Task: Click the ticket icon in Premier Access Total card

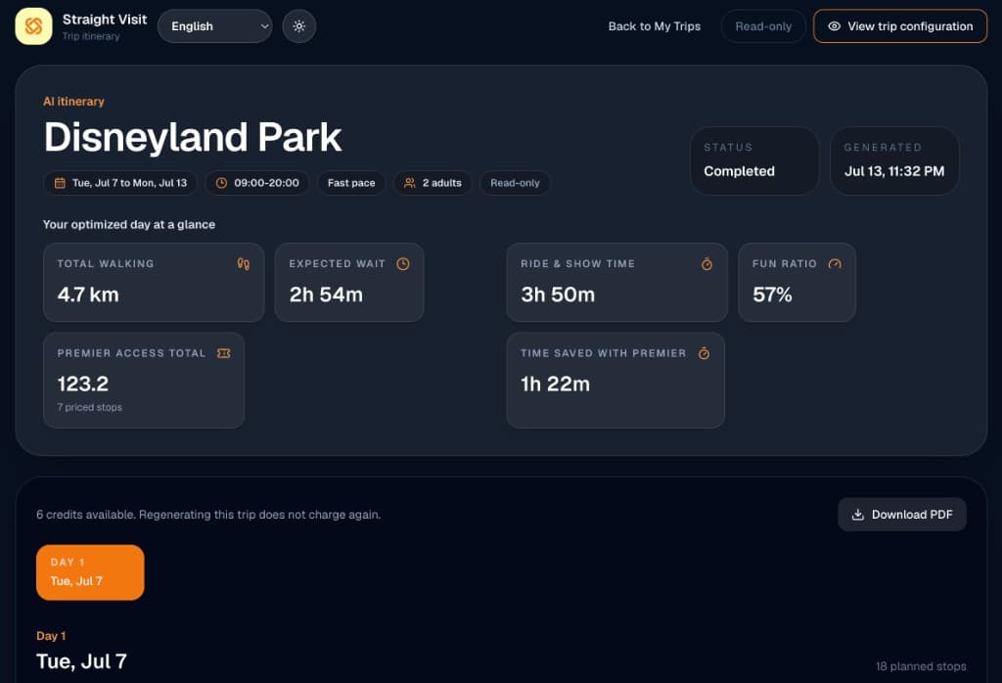Action: (224, 353)
